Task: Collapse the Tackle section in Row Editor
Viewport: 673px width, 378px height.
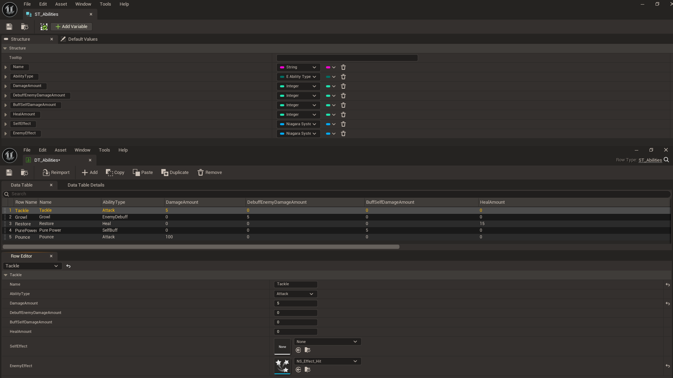Action: 6,275
